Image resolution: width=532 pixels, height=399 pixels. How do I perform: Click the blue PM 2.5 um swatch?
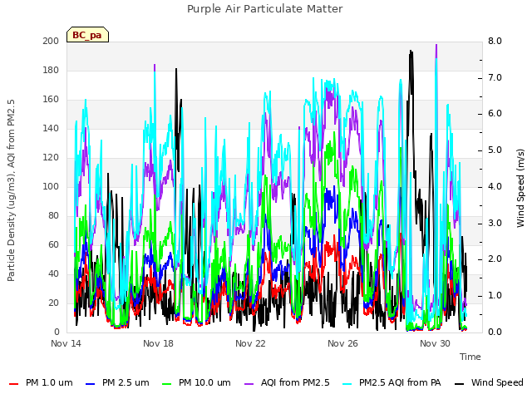point(91,384)
